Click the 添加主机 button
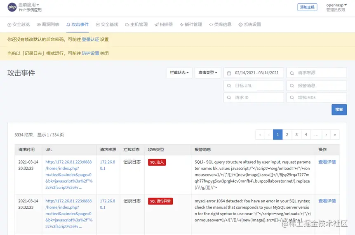The height and width of the screenshot is (235, 355). click(307, 7)
